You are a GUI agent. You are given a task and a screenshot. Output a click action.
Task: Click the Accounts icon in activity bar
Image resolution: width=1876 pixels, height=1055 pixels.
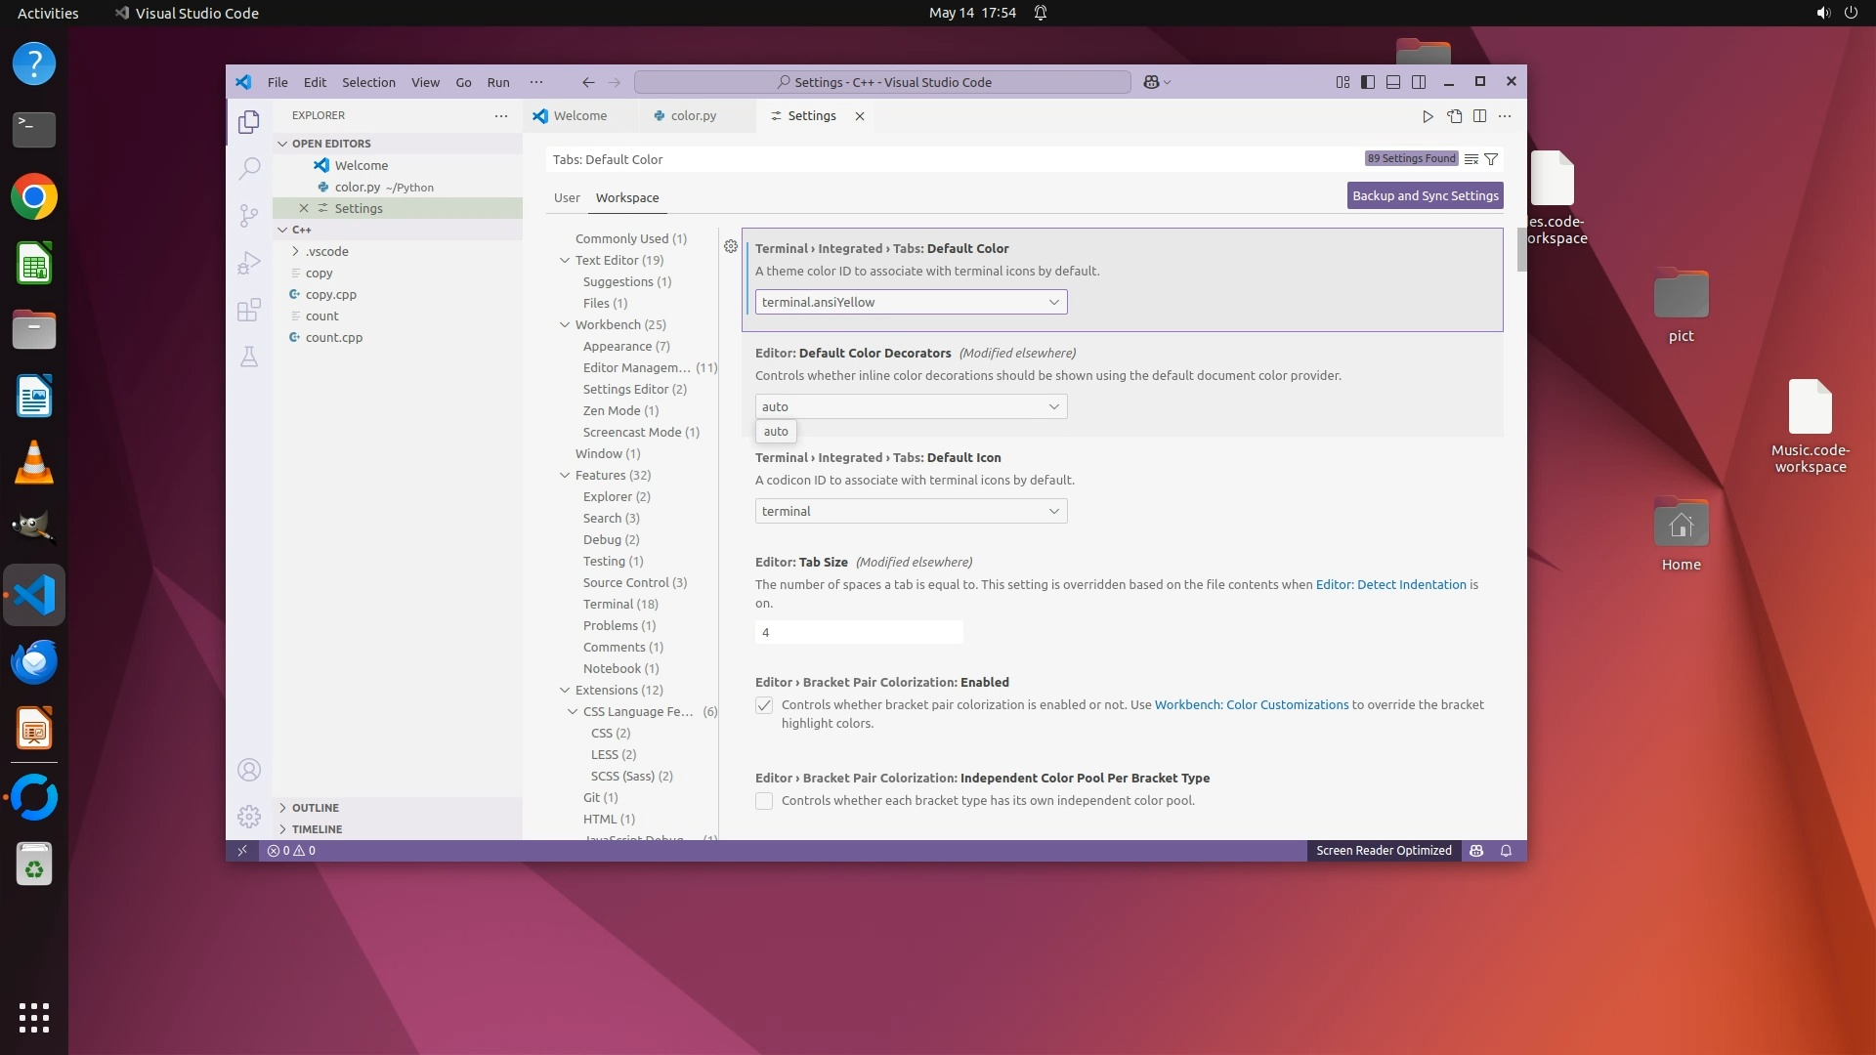click(249, 770)
